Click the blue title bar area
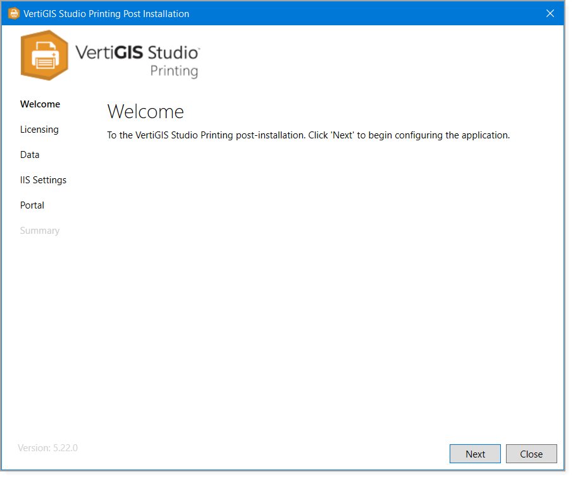This screenshot has width=573, height=479. [x=285, y=13]
